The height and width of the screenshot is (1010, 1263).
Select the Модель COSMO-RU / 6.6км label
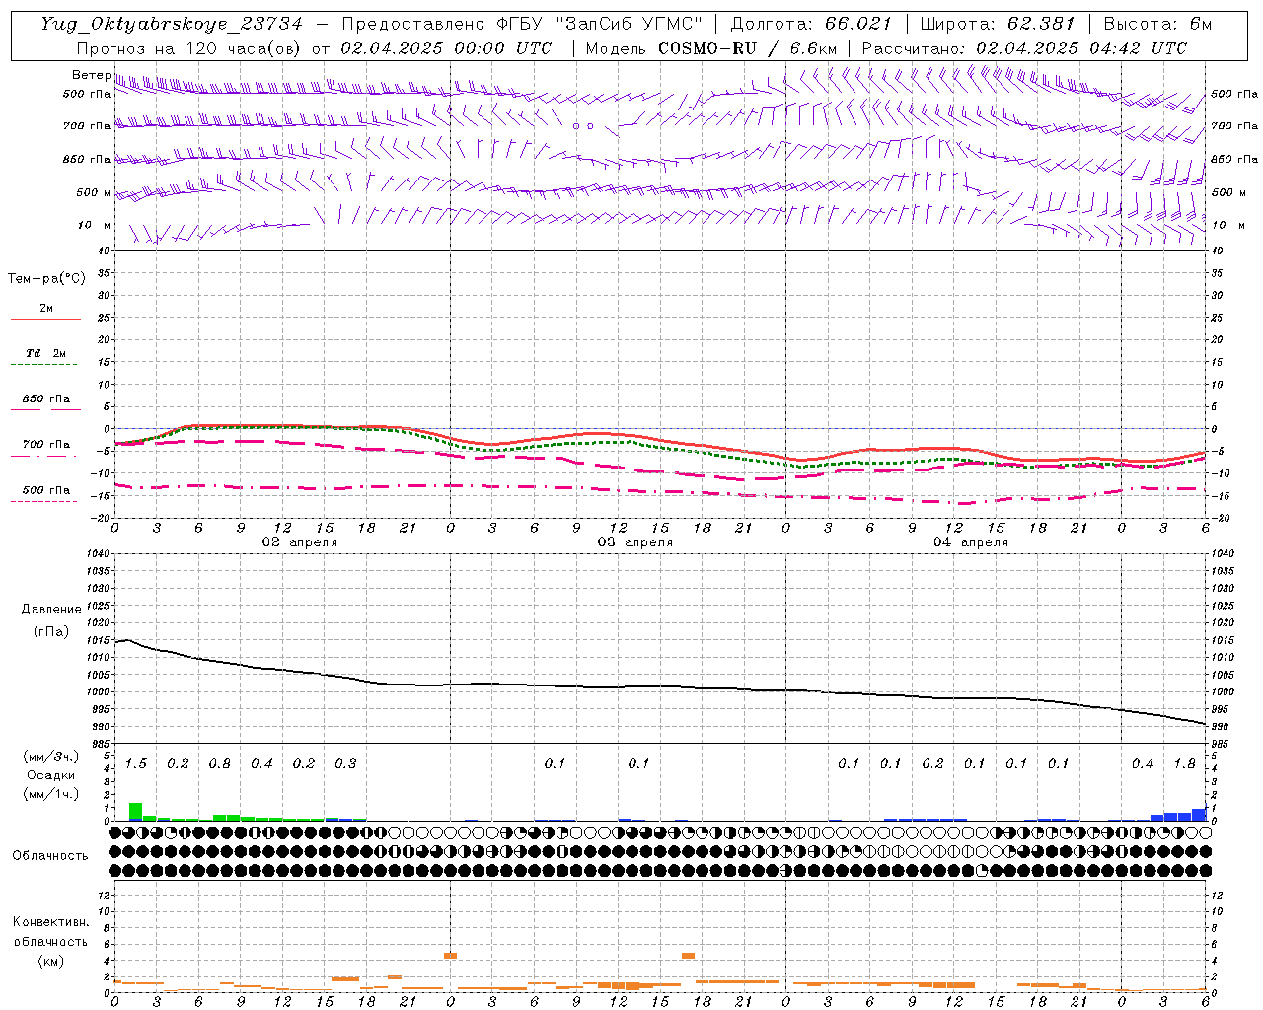tap(711, 48)
